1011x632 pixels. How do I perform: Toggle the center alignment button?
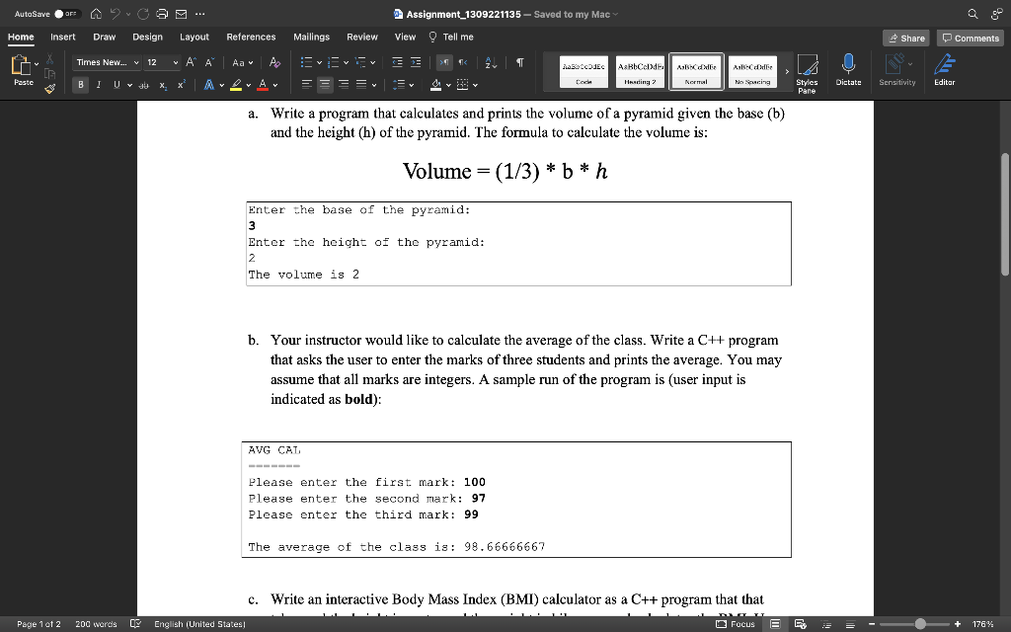tap(325, 85)
